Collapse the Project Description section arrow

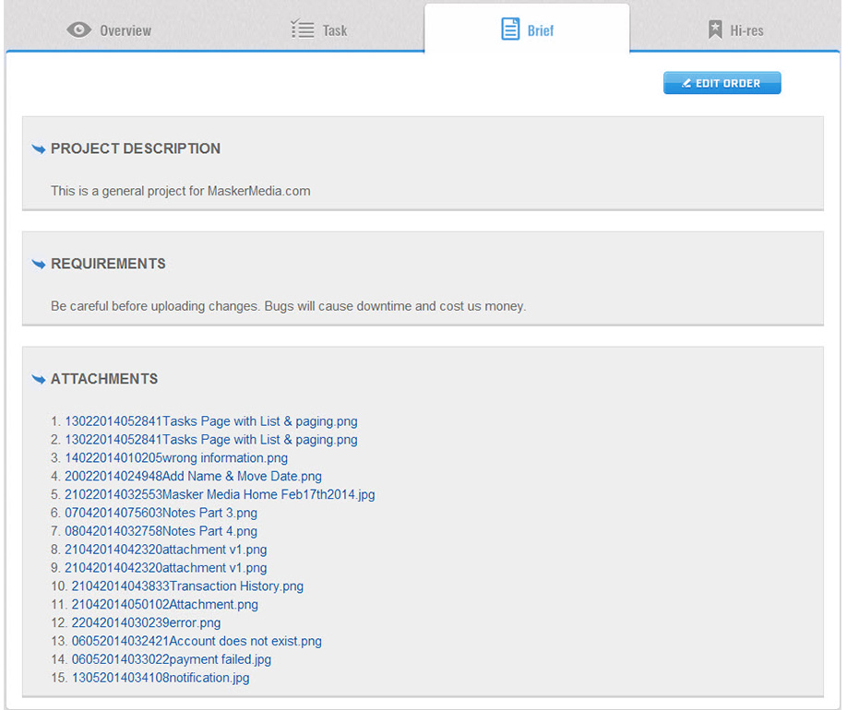click(x=39, y=149)
